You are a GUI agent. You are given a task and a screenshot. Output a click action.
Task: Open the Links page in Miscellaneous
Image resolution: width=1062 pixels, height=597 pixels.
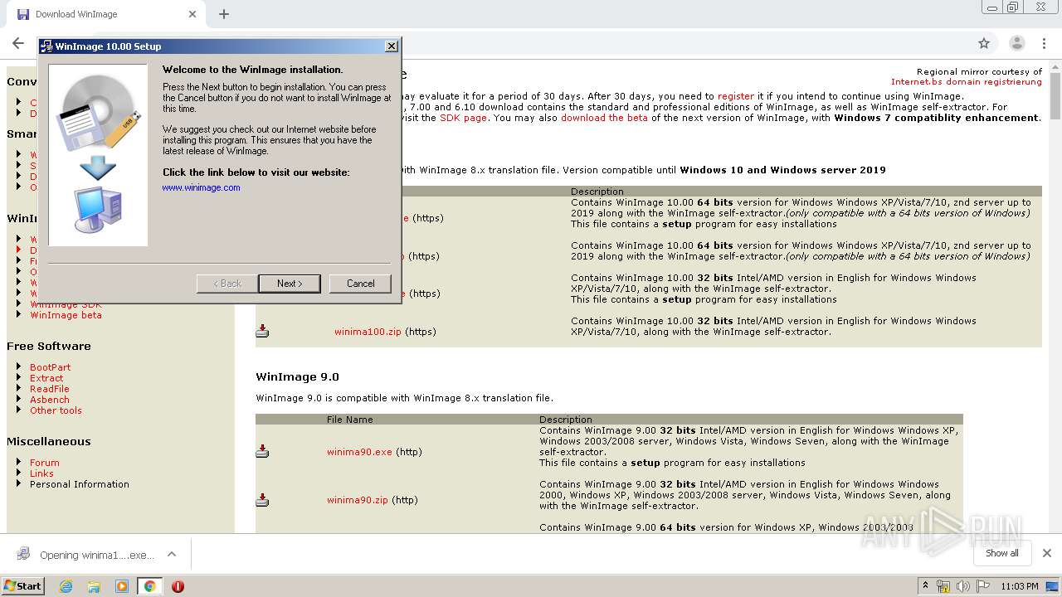point(41,473)
